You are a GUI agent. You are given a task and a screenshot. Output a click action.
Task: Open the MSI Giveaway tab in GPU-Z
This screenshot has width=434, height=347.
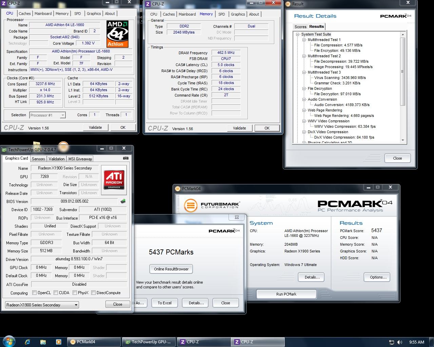click(80, 159)
